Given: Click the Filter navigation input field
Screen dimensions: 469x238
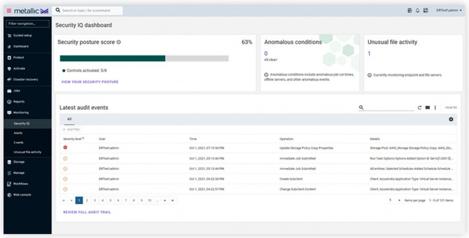Looking at the screenshot, I should click(x=28, y=24).
